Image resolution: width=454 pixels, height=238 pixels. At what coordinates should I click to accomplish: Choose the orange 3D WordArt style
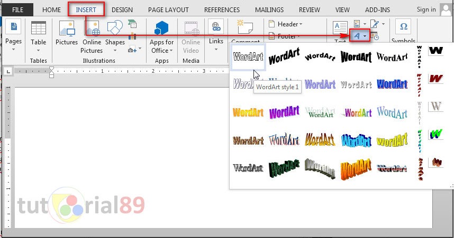click(x=356, y=169)
